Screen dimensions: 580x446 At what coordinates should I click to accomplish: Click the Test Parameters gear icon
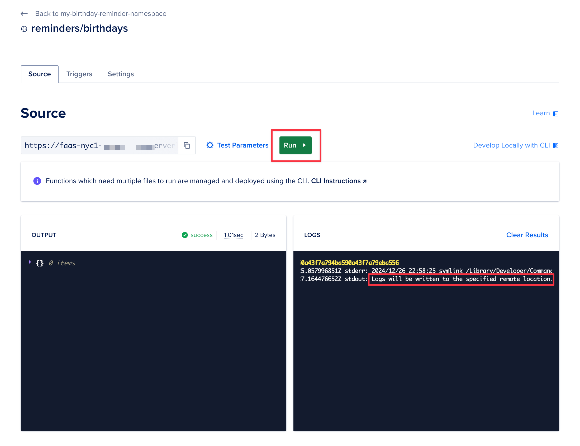point(210,145)
